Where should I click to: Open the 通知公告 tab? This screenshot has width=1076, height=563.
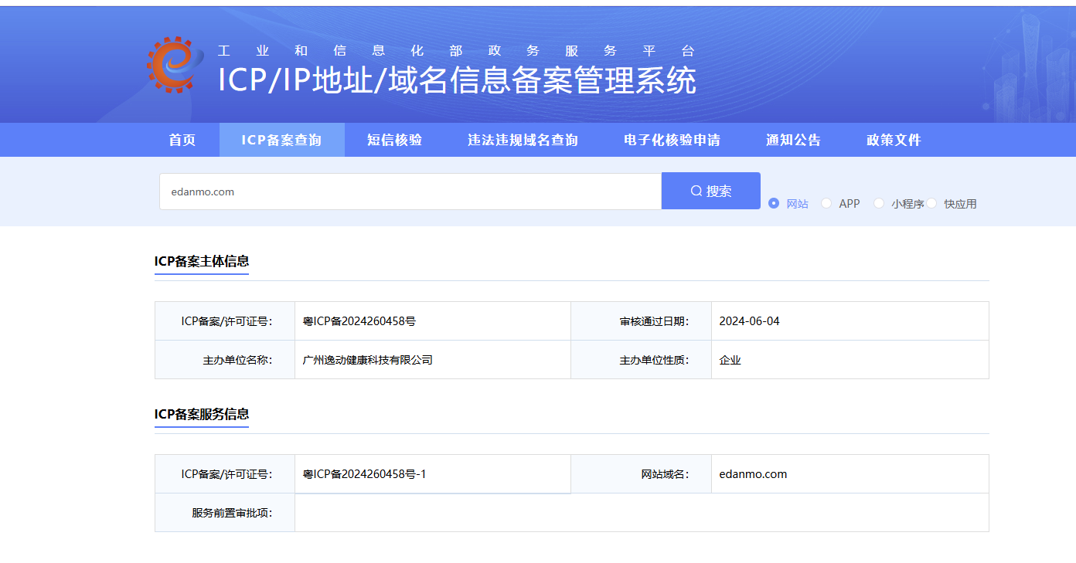[x=794, y=140]
